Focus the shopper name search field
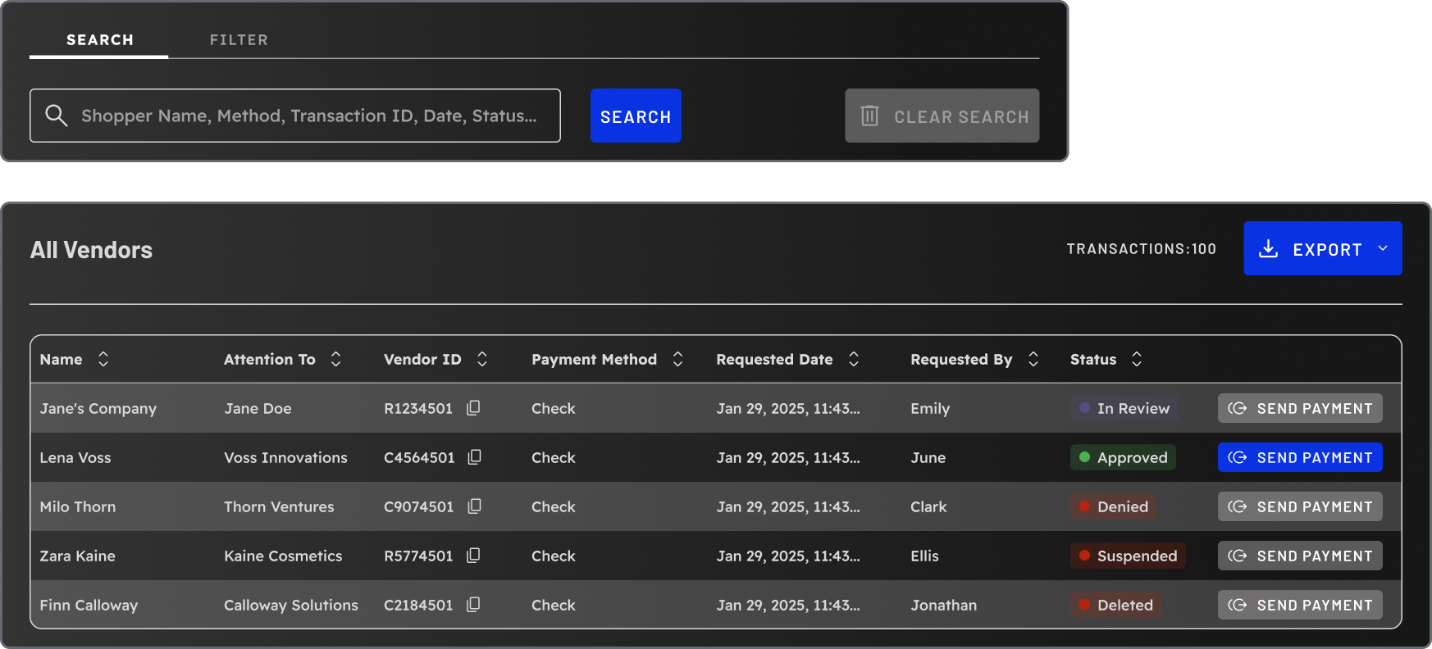The image size is (1432, 649). pos(308,116)
